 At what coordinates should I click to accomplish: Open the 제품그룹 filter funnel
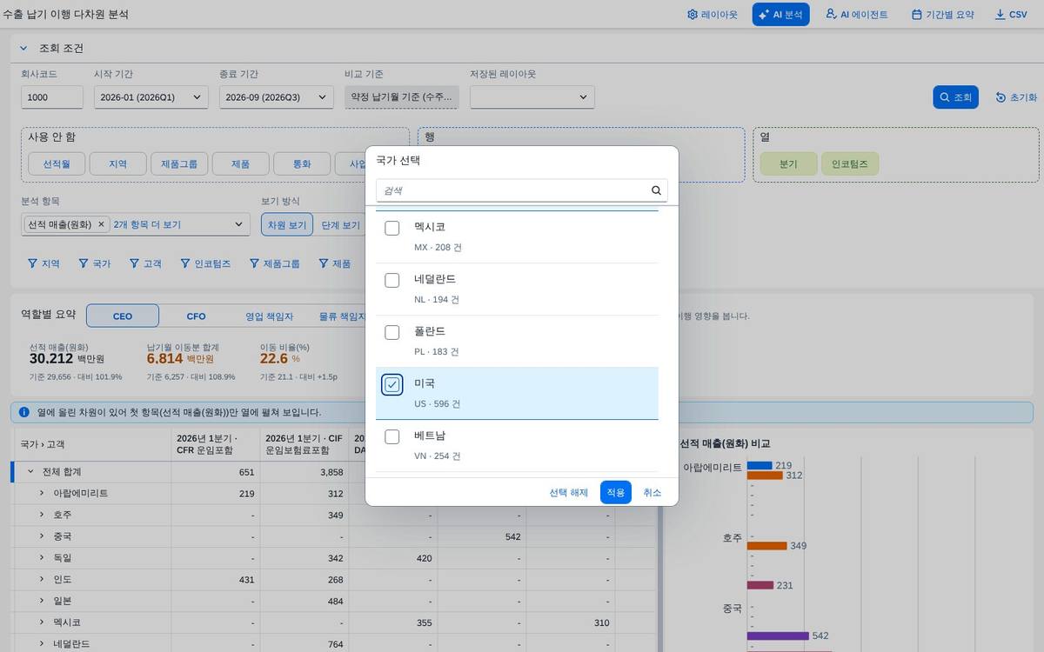pyautogui.click(x=255, y=263)
